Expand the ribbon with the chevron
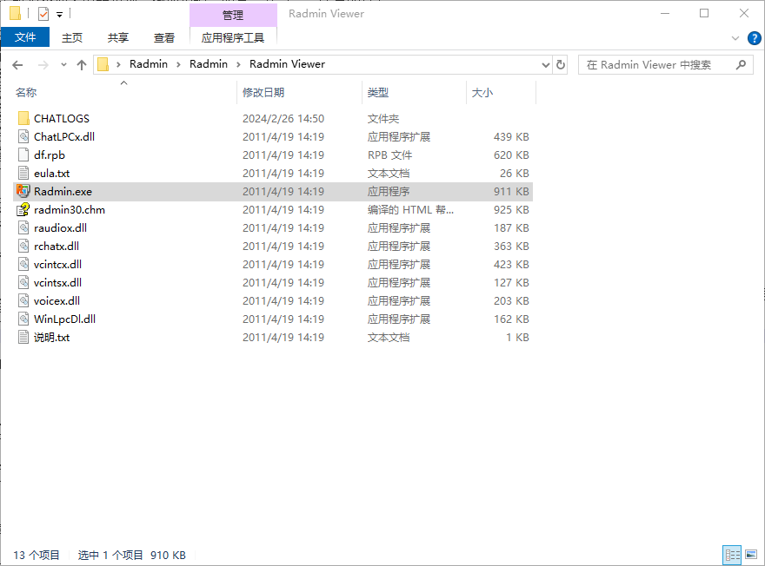Viewport: 765px width, 566px height. pyautogui.click(x=735, y=38)
